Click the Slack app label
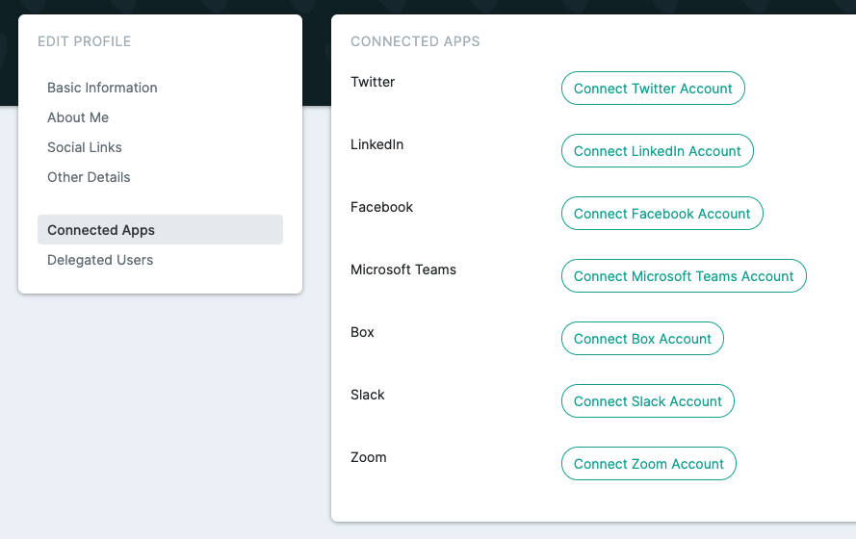 [x=368, y=395]
